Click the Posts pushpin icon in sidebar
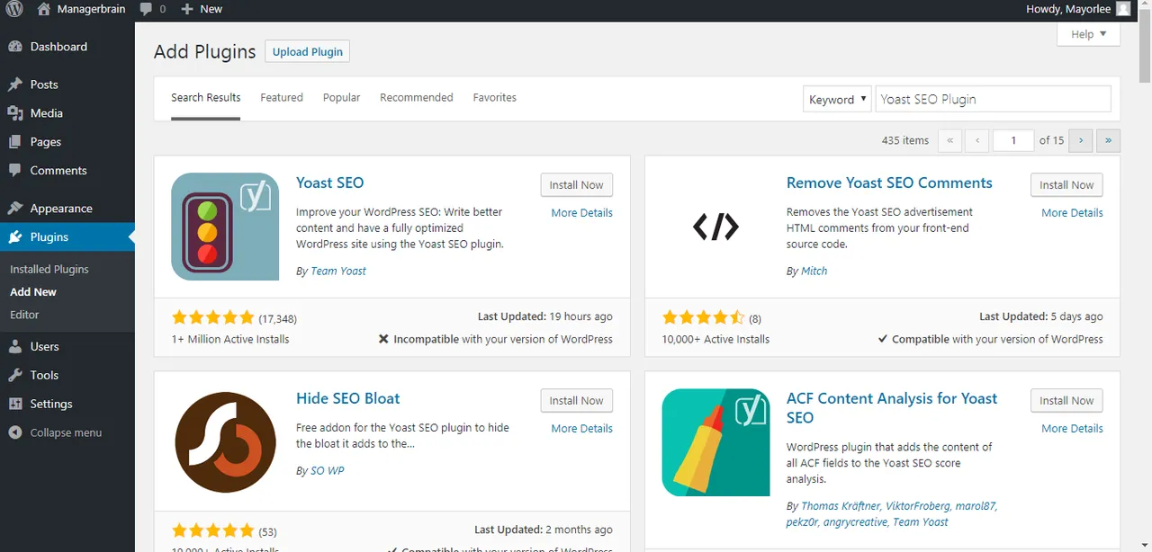Viewport: 1152px width, 552px height. (15, 85)
